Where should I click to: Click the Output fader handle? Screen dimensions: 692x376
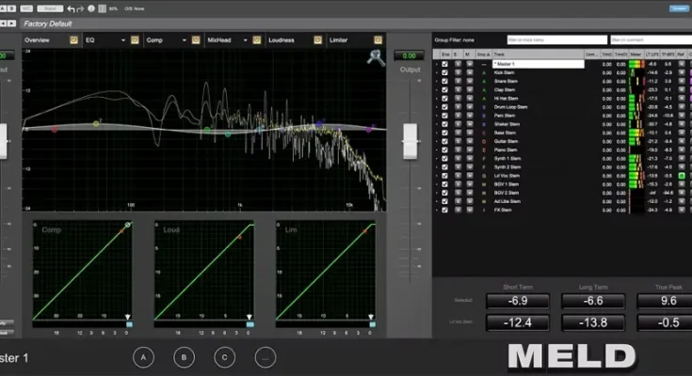point(410,141)
